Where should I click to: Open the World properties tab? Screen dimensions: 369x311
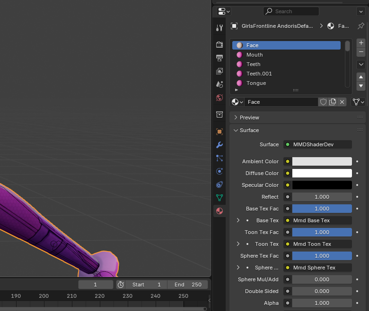click(x=220, y=97)
